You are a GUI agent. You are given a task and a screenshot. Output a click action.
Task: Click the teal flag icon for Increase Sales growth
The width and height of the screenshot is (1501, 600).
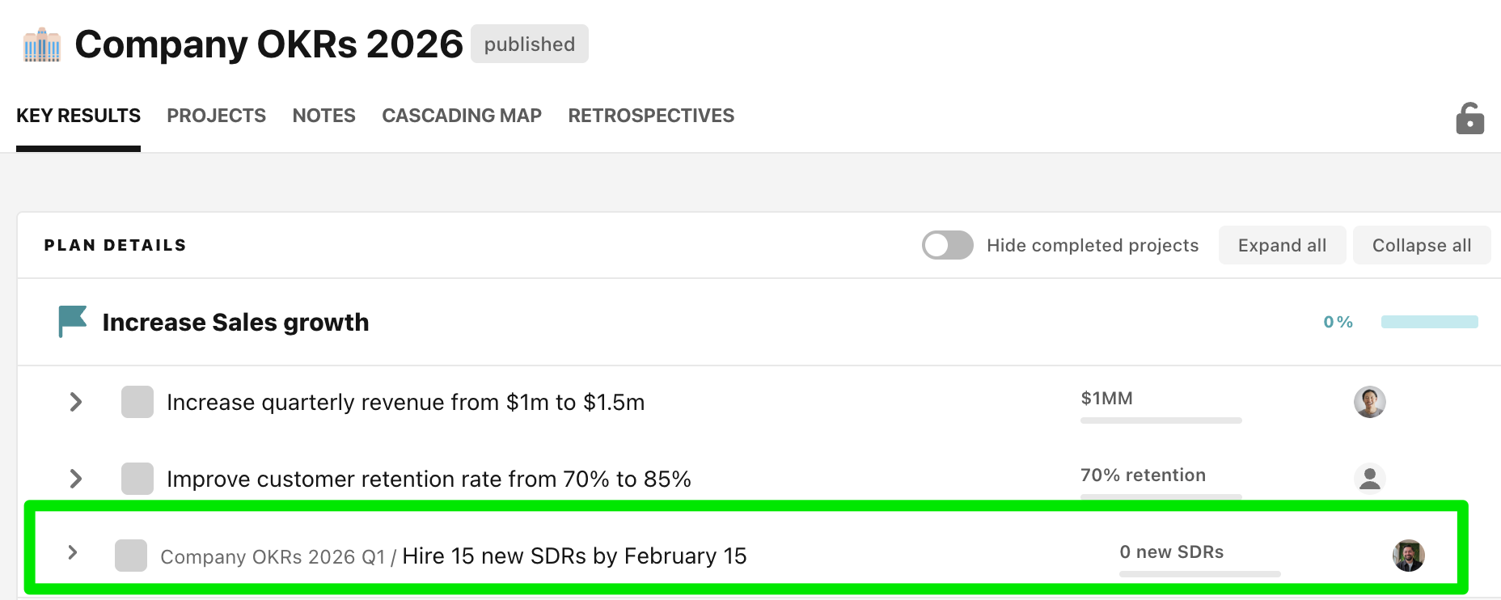click(72, 321)
